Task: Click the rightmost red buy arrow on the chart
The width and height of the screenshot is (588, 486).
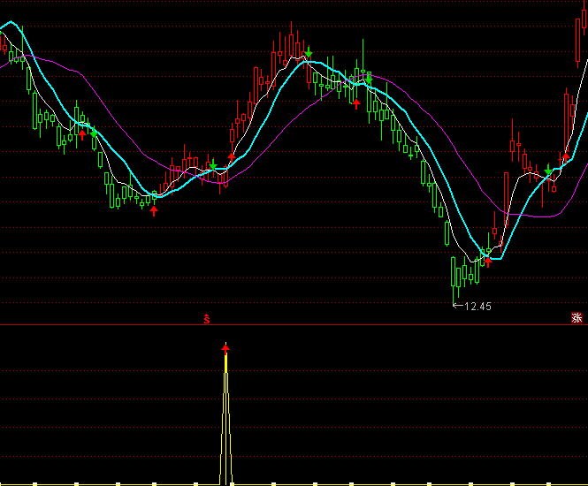Action: [567, 156]
